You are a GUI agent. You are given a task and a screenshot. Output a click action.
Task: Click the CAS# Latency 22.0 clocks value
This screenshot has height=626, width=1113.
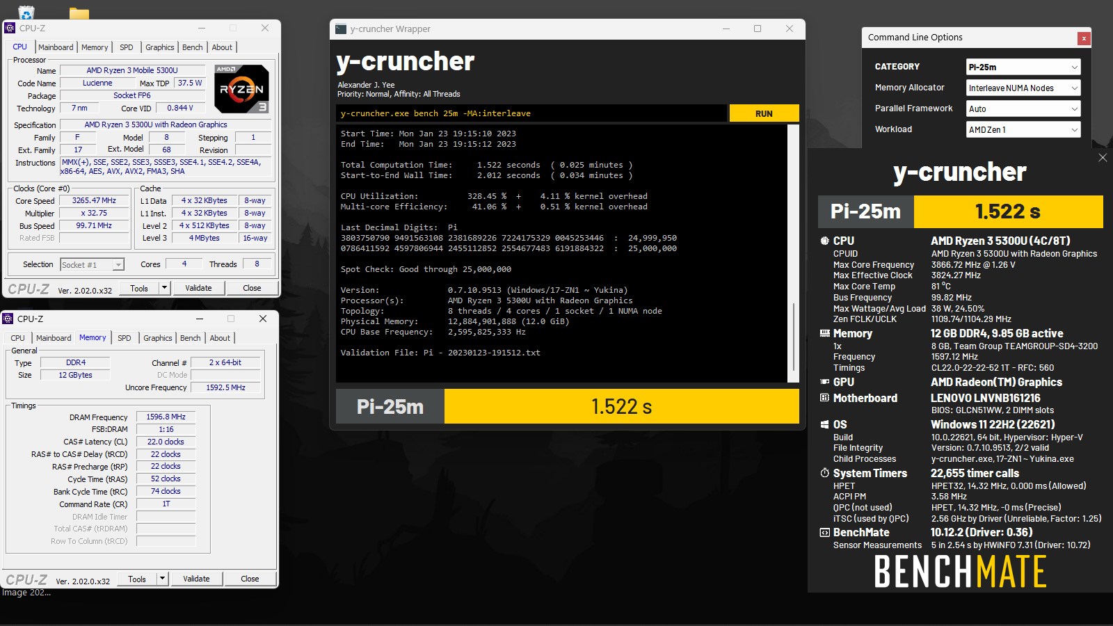pyautogui.click(x=166, y=442)
